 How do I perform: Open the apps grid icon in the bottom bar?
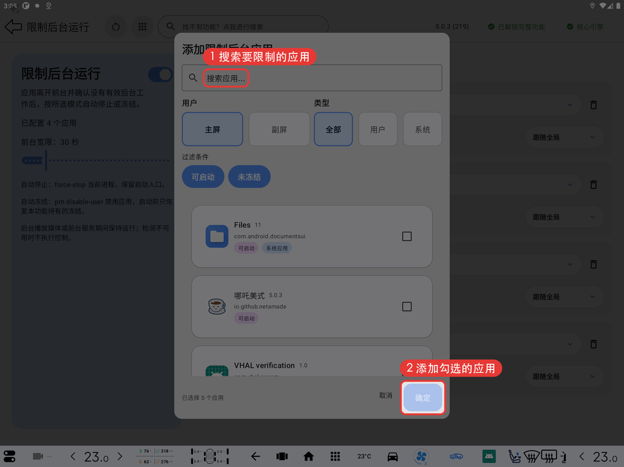(x=335, y=456)
